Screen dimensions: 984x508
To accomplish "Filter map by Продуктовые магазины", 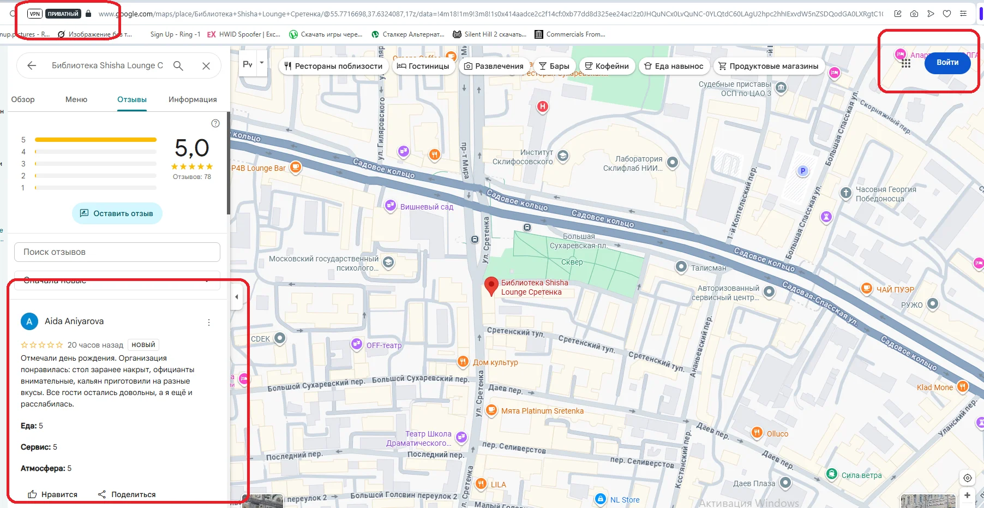I will tap(768, 66).
